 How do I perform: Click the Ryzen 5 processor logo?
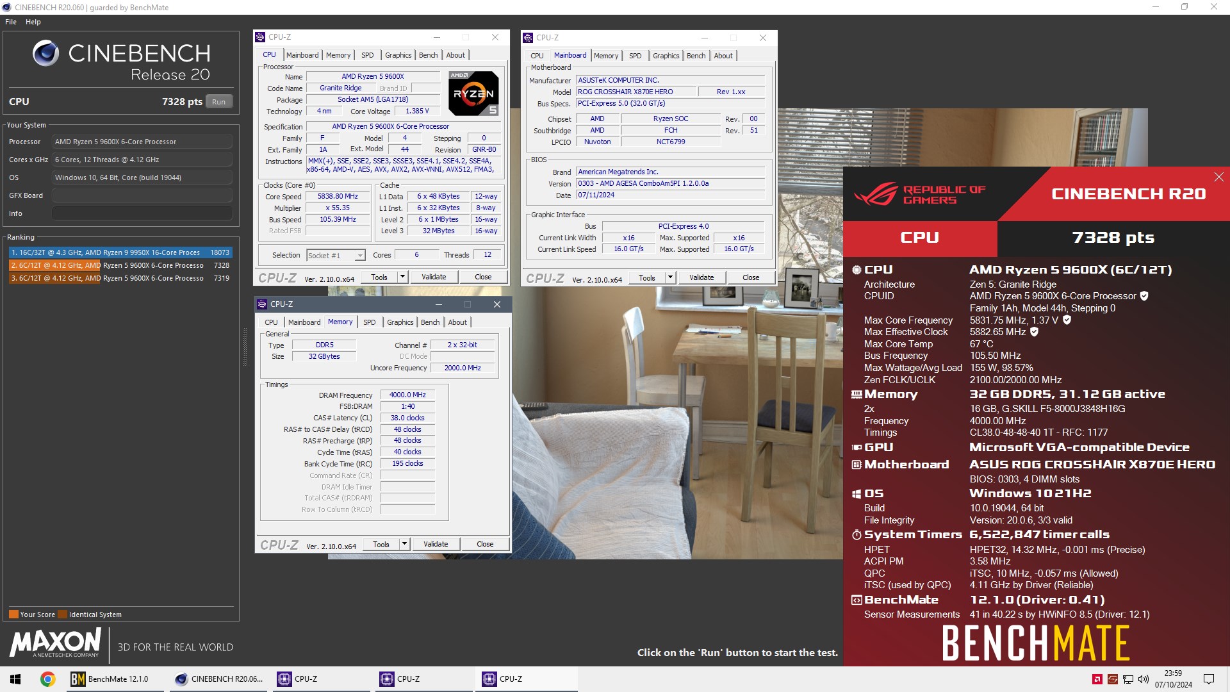click(473, 94)
